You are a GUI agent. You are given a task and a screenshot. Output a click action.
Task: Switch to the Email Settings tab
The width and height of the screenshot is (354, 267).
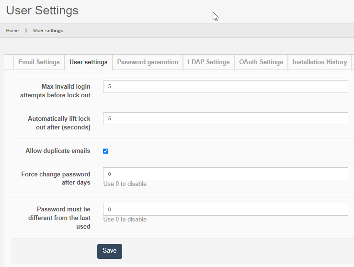tap(39, 62)
